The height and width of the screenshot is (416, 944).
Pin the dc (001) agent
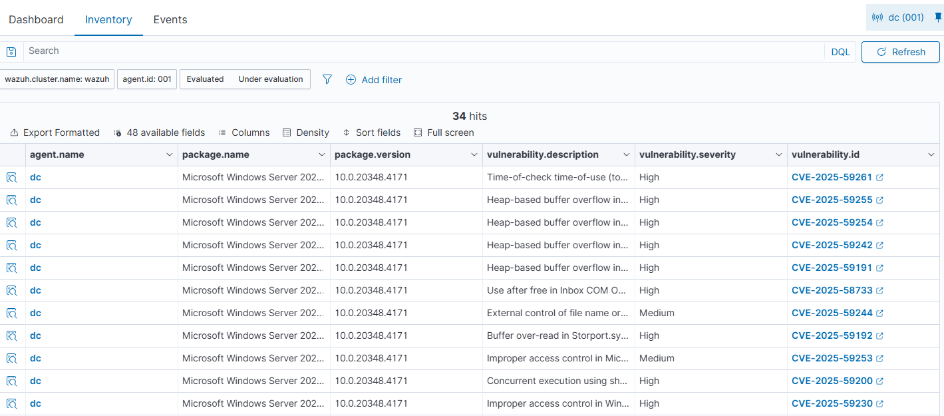pyautogui.click(x=938, y=18)
